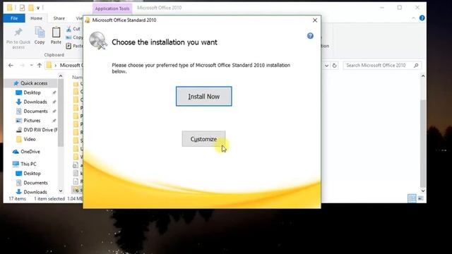This screenshot has width=452, height=254.
Task: Open Downloads under Quick access
Action: 35,102
